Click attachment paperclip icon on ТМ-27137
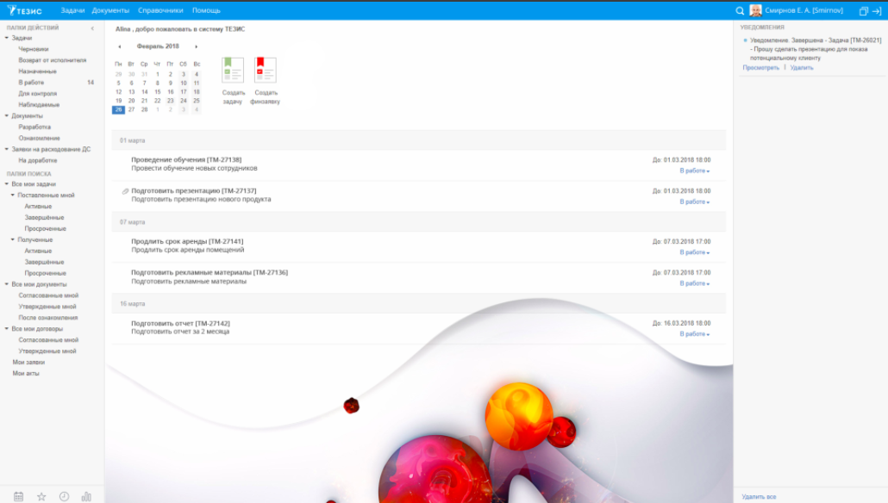 (125, 191)
